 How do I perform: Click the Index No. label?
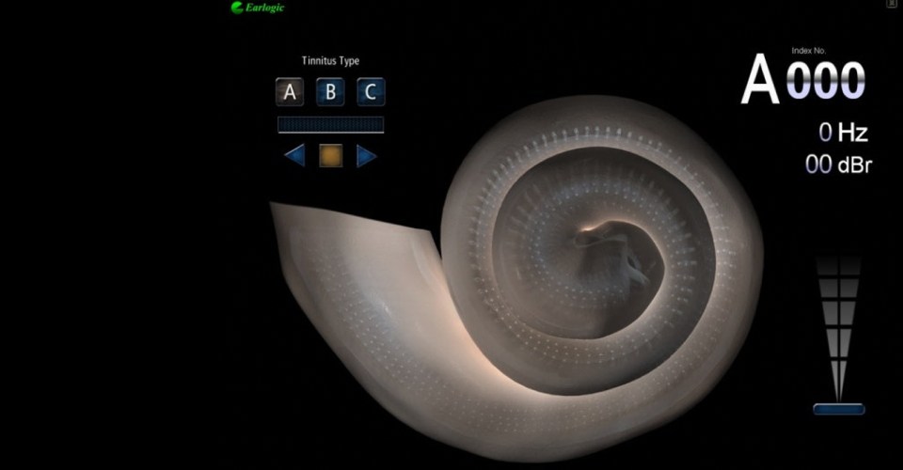coord(808,50)
